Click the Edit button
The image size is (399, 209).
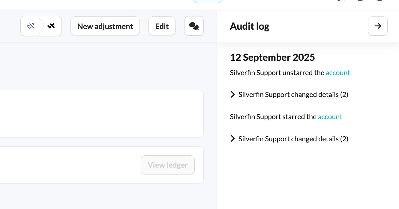(x=162, y=26)
